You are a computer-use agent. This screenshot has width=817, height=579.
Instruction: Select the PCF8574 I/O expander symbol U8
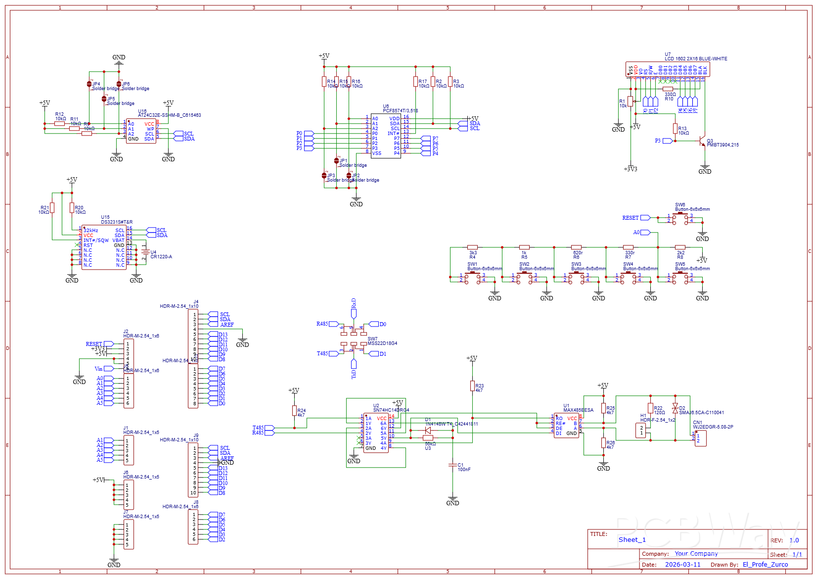387,135
